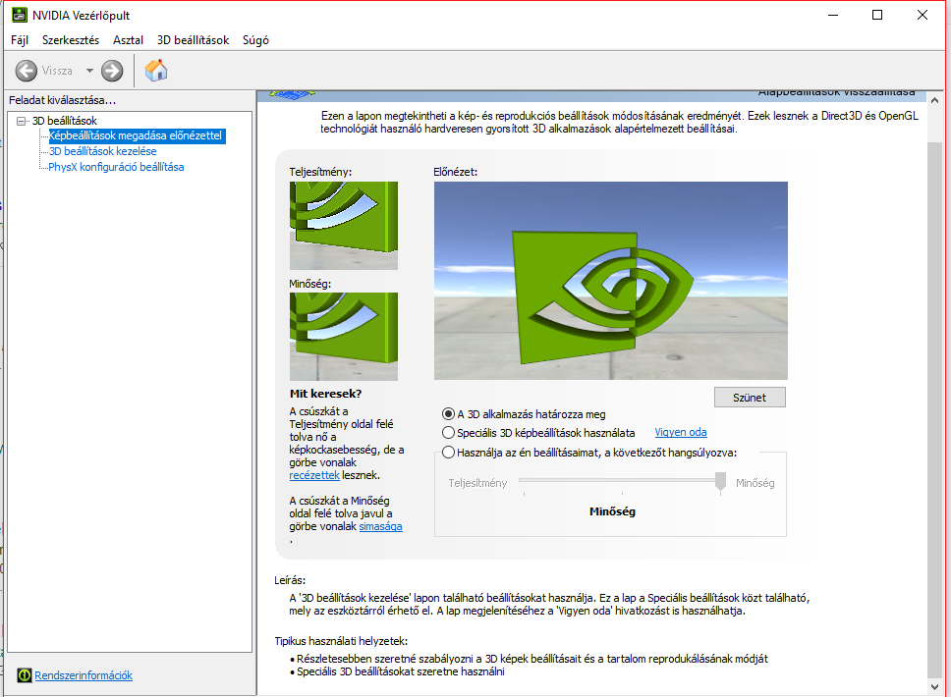Image resolution: width=951 pixels, height=697 pixels.
Task: Click the Back (Vissza) arrow icon
Action: coord(27,71)
